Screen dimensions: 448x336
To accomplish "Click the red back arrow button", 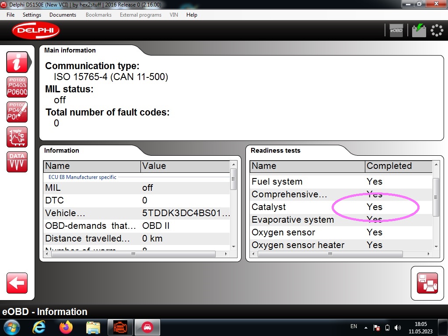I will point(17,283).
